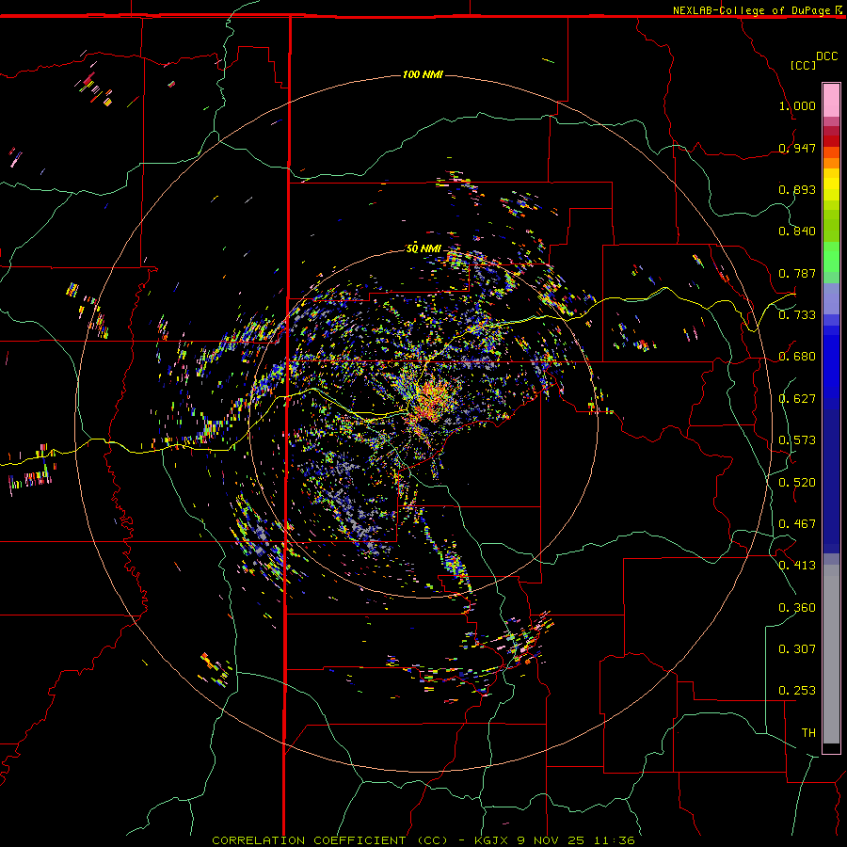Screen dimensions: 847x847
Task: Click the 9 NOV 25 date text
Action: click(x=551, y=840)
